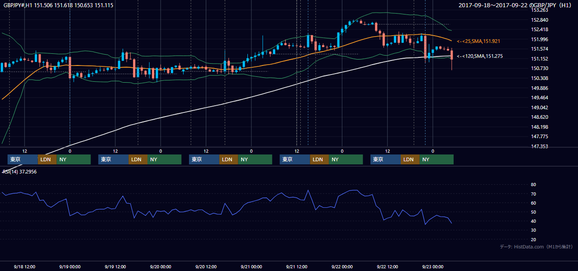The height and width of the screenshot is (271, 578).
Task: Click the 153.263 price axis value
Action: 540,10
